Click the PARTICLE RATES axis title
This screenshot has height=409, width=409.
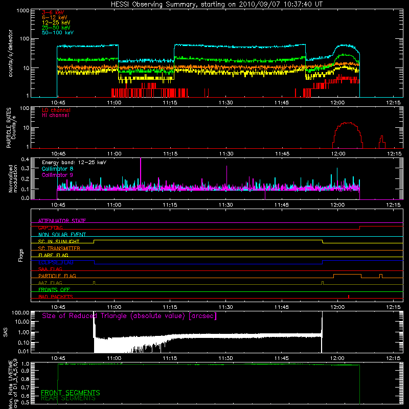point(11,128)
